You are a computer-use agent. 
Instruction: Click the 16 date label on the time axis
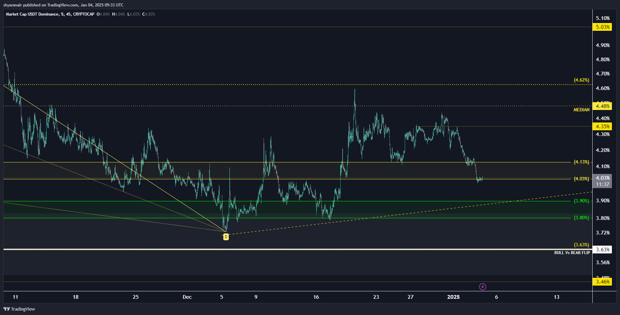click(316, 297)
